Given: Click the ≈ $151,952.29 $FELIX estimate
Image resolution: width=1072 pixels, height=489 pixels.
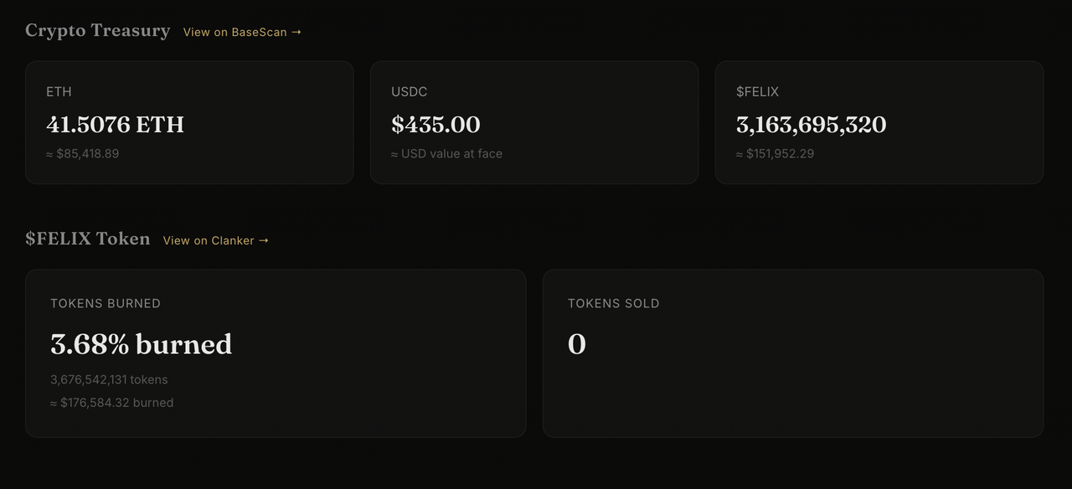Looking at the screenshot, I should (x=775, y=153).
